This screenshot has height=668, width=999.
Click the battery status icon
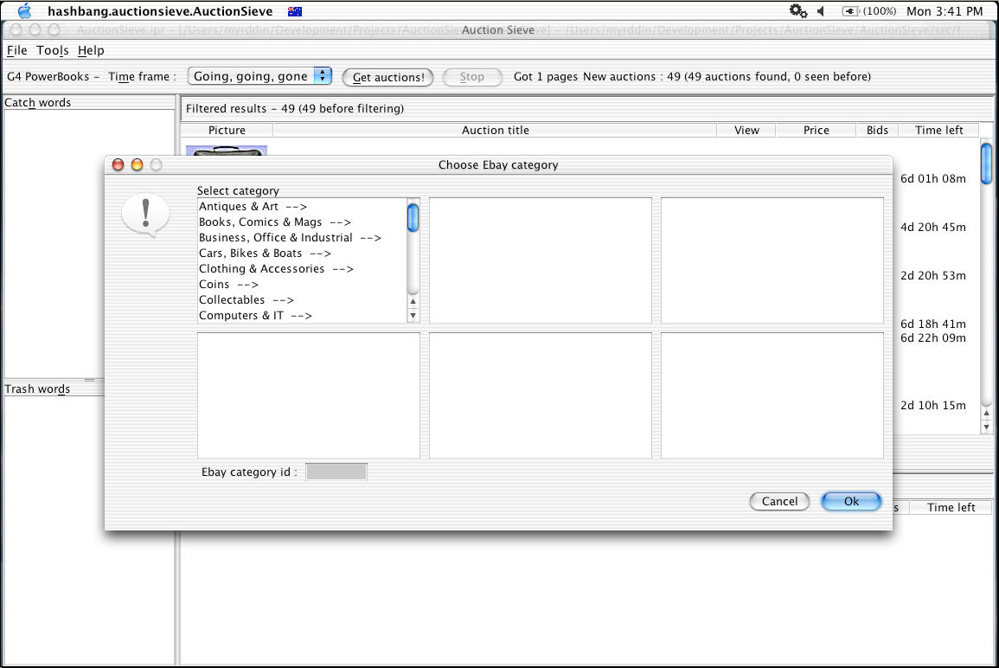[850, 11]
